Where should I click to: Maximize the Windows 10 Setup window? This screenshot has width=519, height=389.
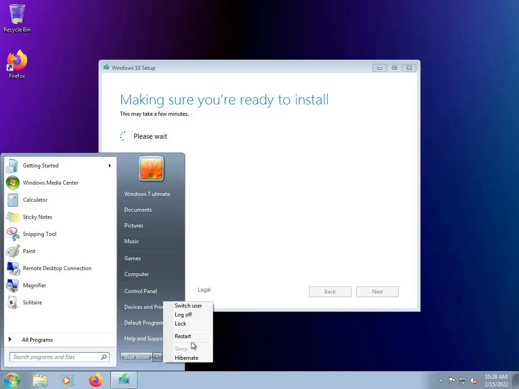pyautogui.click(x=394, y=68)
